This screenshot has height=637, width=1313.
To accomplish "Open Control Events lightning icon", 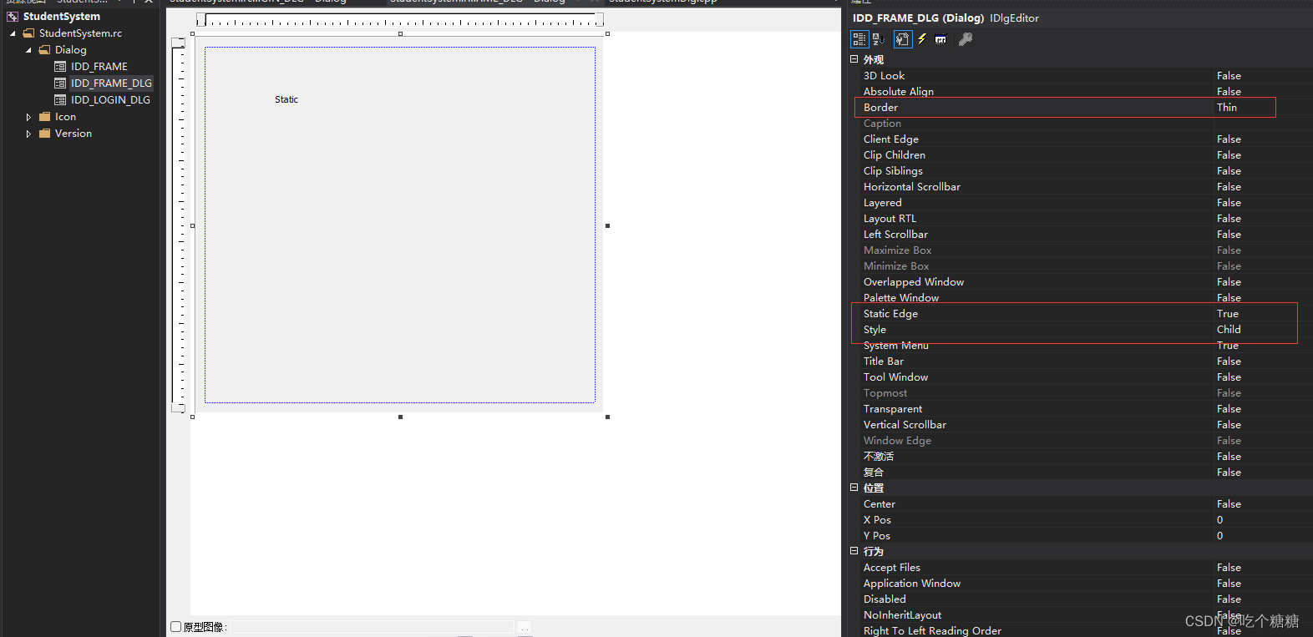I will click(x=922, y=39).
